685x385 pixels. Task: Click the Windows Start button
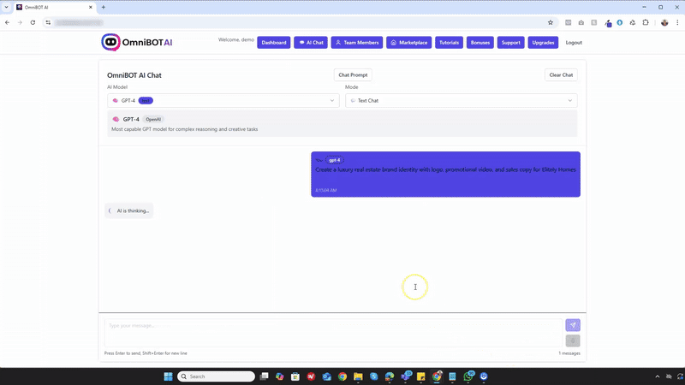(x=168, y=376)
